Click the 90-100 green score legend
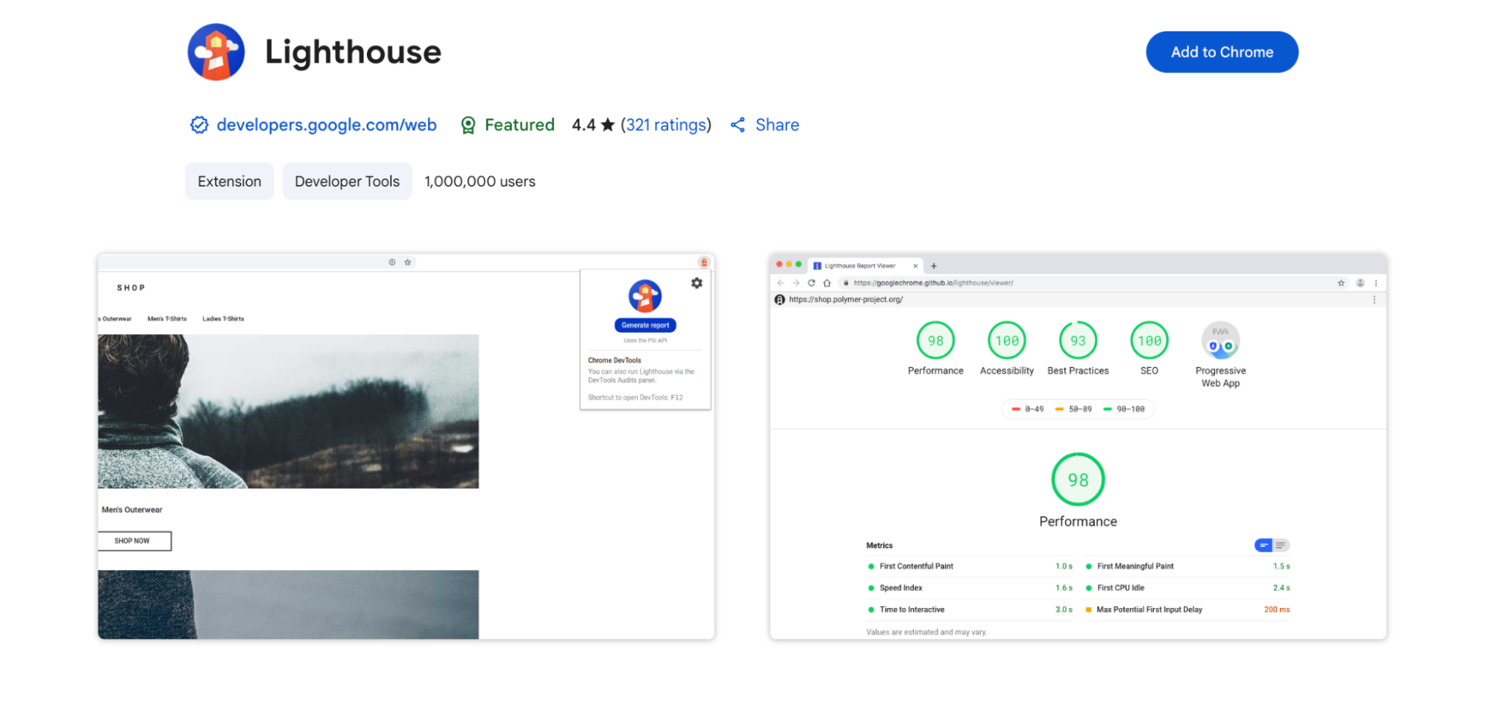This screenshot has width=1491, height=708. point(1124,409)
